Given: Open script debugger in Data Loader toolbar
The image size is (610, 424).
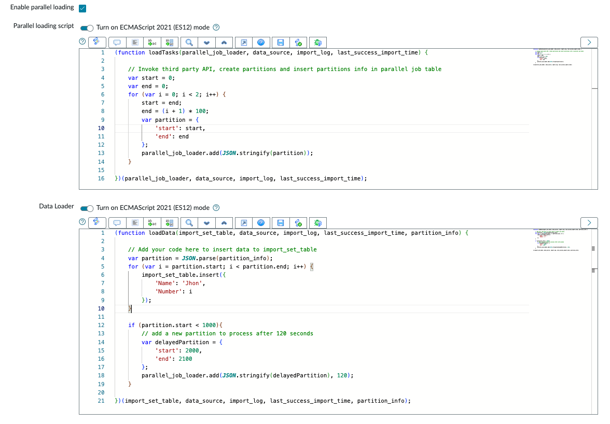Looking at the screenshot, I should pyautogui.click(x=318, y=223).
